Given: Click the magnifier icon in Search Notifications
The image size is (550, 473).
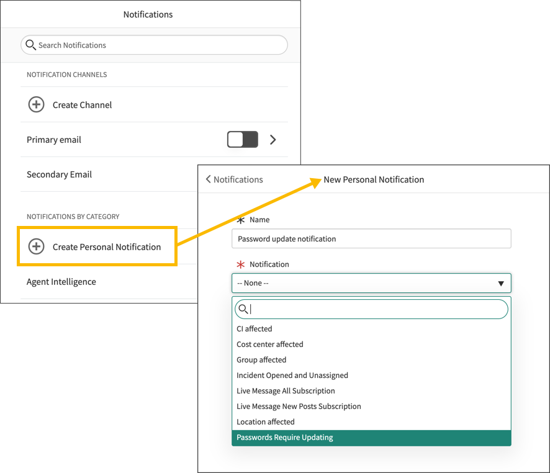Looking at the screenshot, I should coord(31,45).
